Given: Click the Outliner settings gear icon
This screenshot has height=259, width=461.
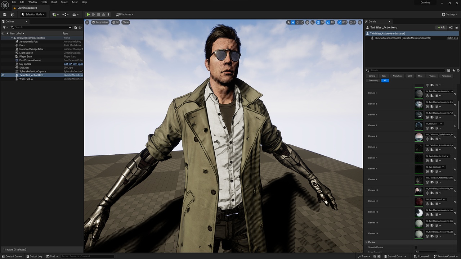Looking at the screenshot, I should (80, 27).
